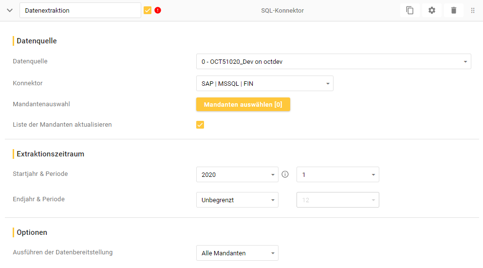Click the red error warning icon
The height and width of the screenshot is (268, 483).
click(x=158, y=10)
